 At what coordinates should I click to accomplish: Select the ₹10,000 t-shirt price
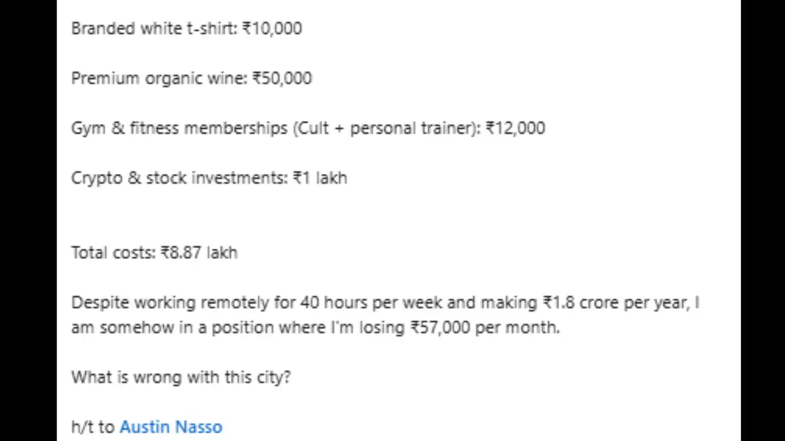(272, 29)
